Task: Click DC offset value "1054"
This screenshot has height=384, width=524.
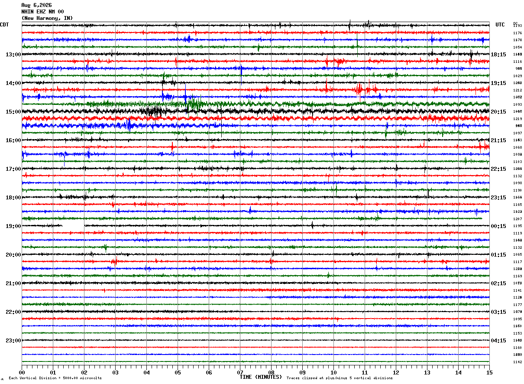Action: coord(518,47)
